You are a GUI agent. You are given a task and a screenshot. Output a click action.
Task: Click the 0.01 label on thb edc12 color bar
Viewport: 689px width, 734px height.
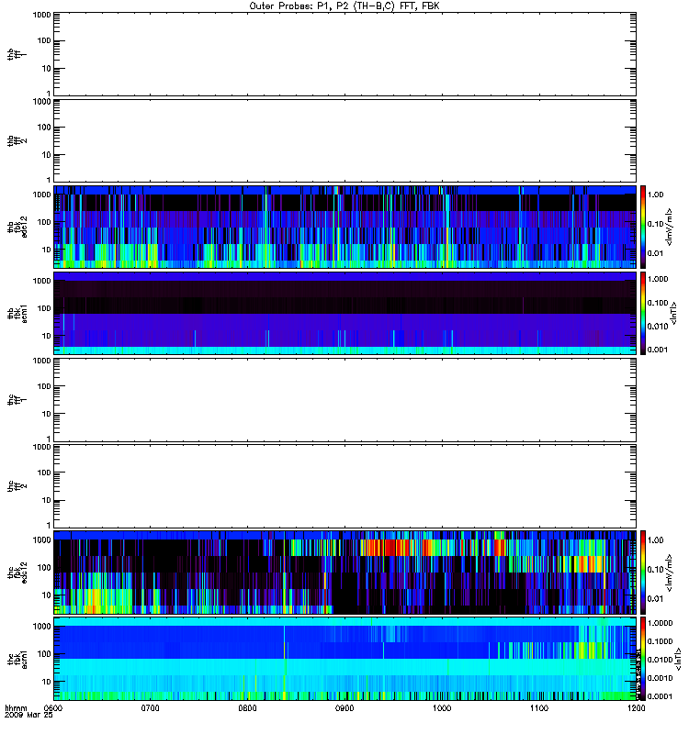point(655,253)
